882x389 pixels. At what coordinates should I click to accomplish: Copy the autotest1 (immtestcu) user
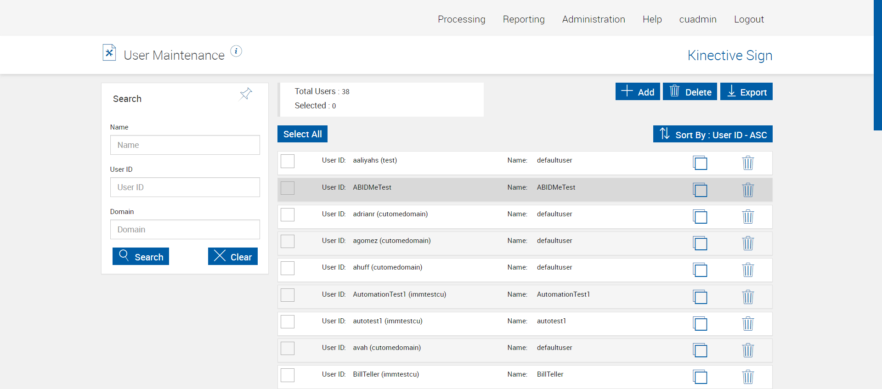click(700, 323)
